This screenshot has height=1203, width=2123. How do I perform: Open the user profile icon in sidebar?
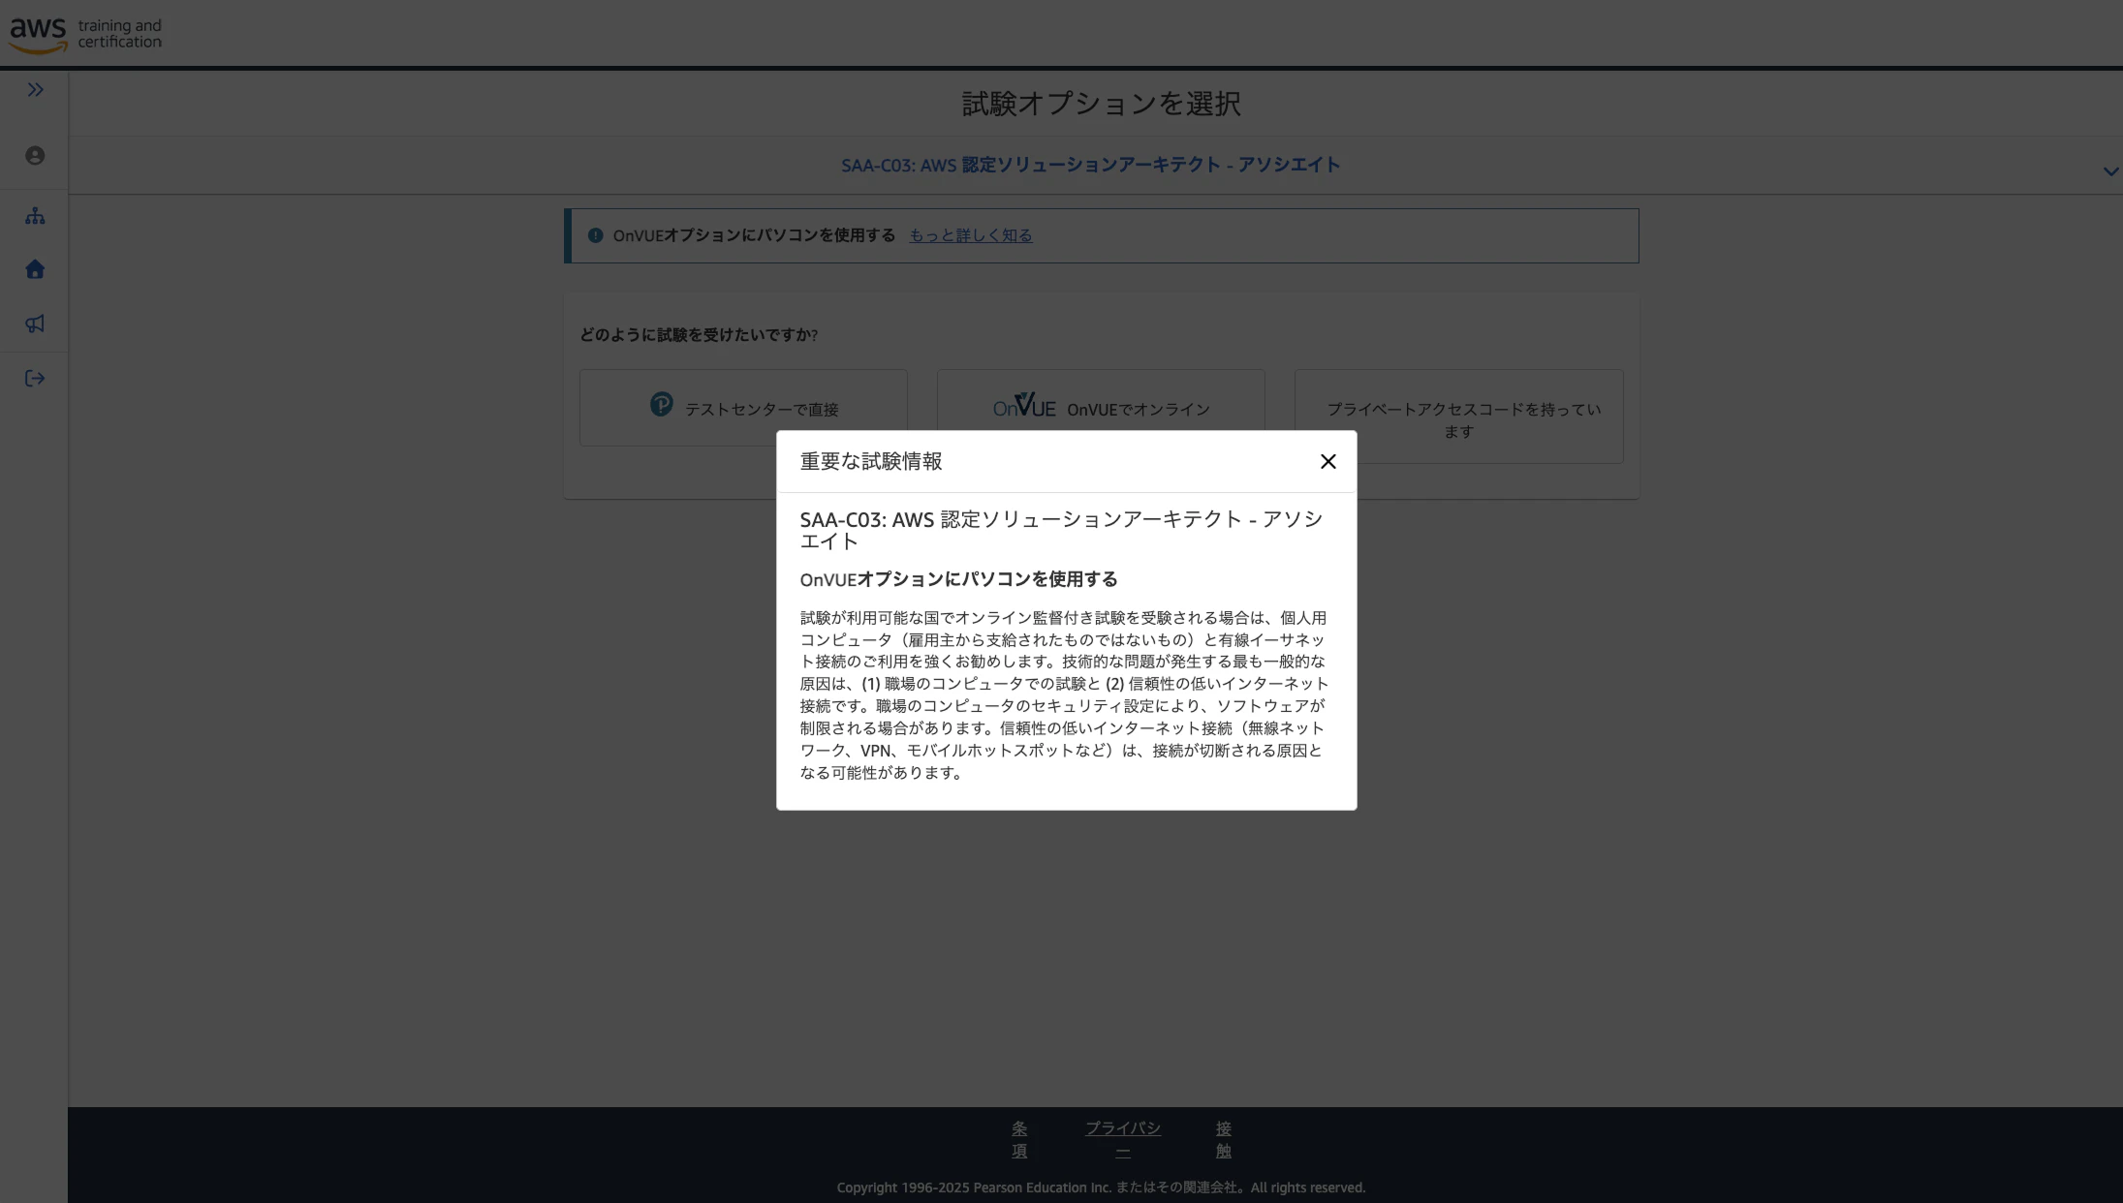click(35, 156)
